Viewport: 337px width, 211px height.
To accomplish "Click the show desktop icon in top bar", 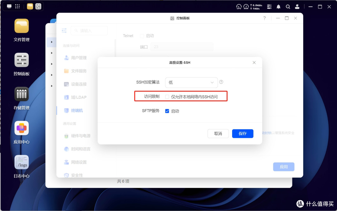I will [9, 6].
